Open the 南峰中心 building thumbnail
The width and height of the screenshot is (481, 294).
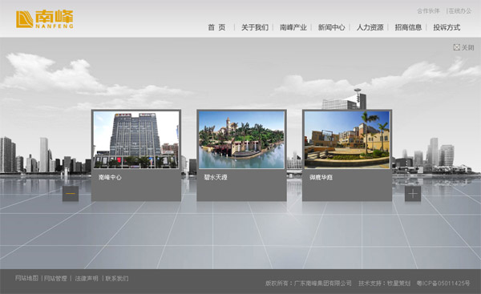point(136,139)
